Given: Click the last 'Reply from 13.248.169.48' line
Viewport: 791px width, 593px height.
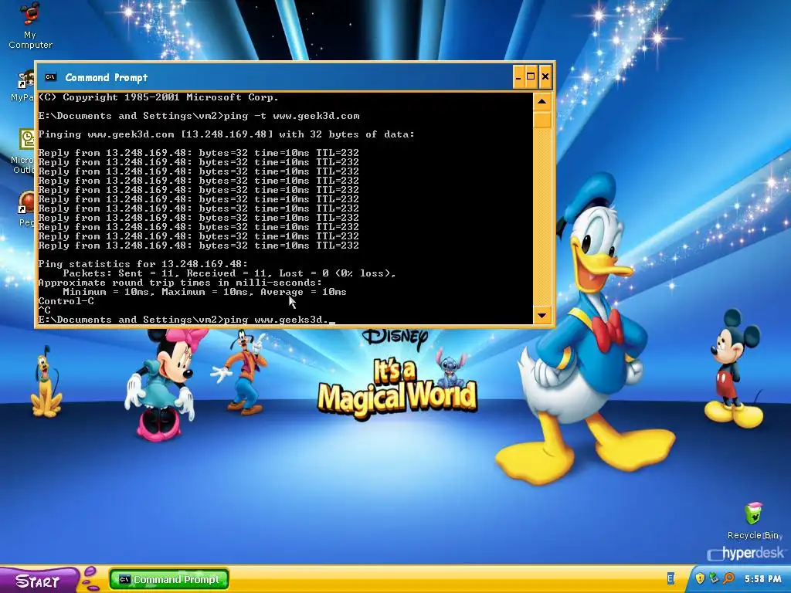Looking at the screenshot, I should (199, 246).
